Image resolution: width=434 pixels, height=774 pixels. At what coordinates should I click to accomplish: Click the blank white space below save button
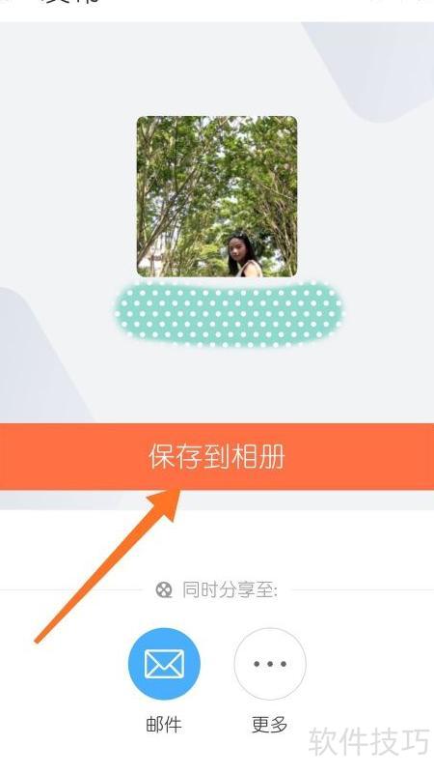coord(217,543)
